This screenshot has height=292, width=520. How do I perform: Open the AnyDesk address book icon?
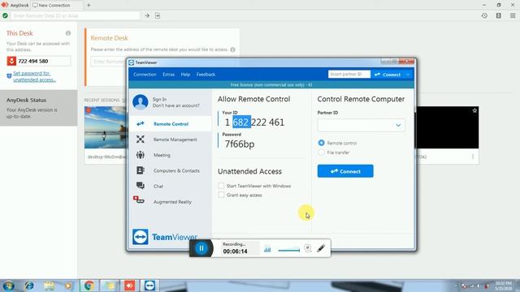click(498, 15)
